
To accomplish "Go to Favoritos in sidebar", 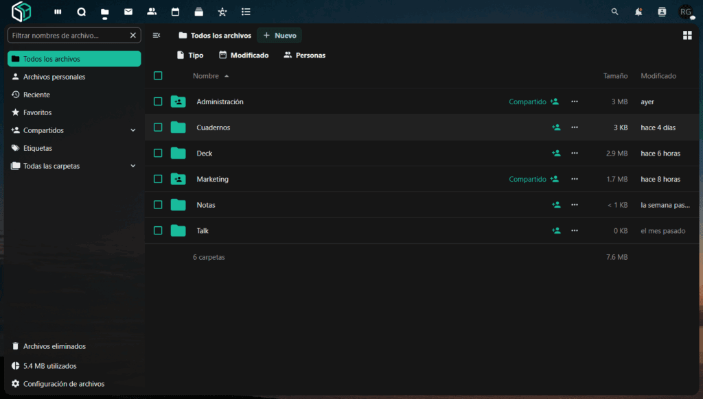I will click(37, 112).
